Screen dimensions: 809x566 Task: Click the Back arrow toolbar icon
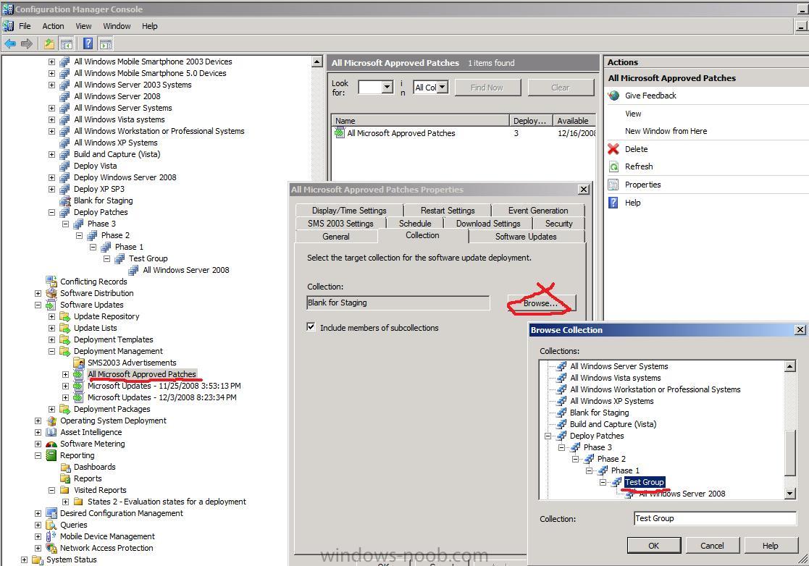[10, 44]
